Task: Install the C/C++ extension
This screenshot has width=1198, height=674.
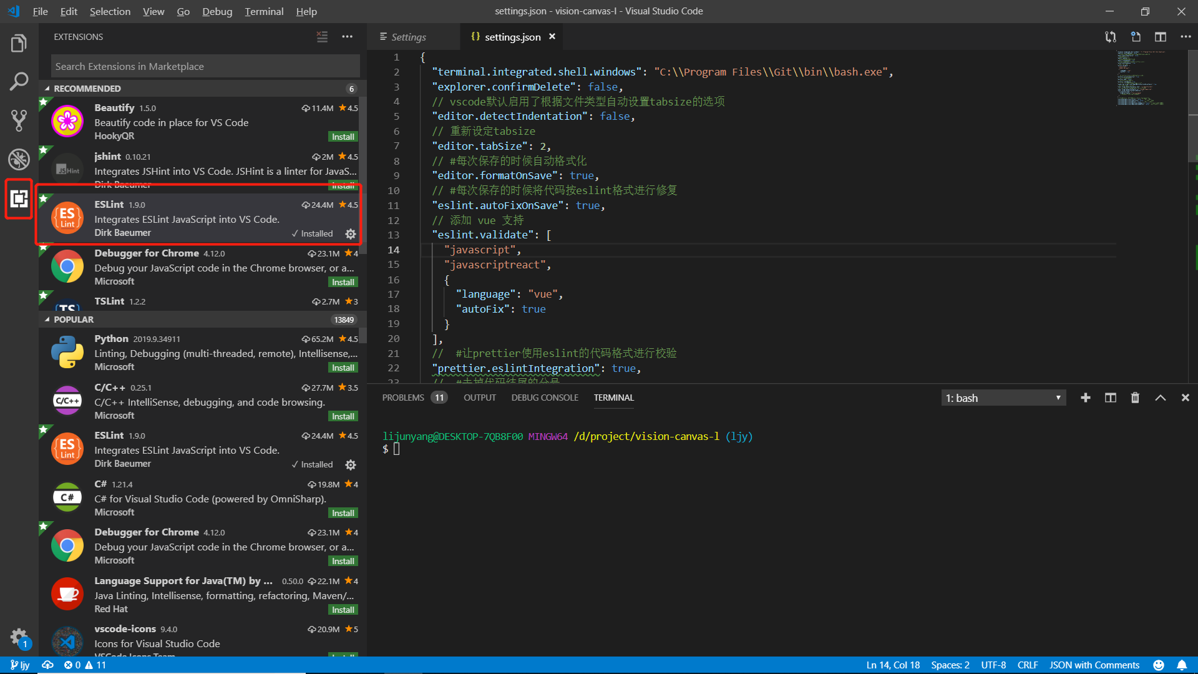Action: click(x=343, y=416)
